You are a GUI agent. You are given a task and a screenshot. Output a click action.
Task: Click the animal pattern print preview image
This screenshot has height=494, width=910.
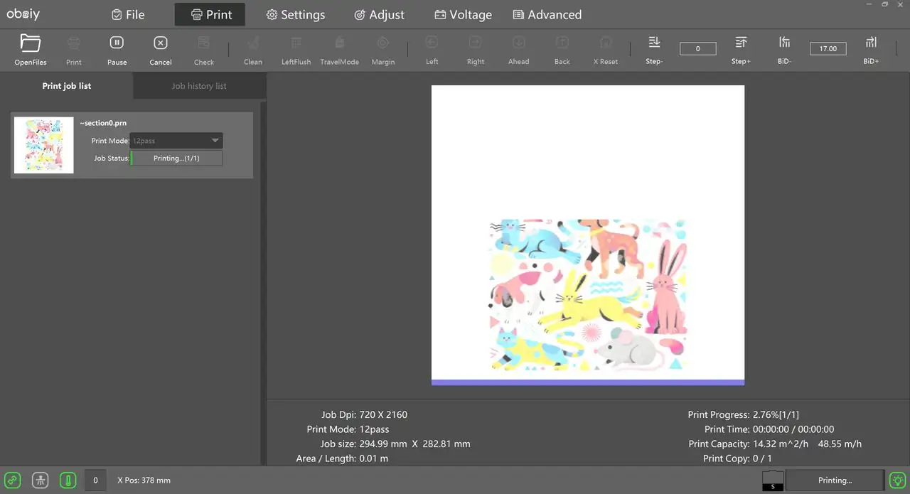588,295
